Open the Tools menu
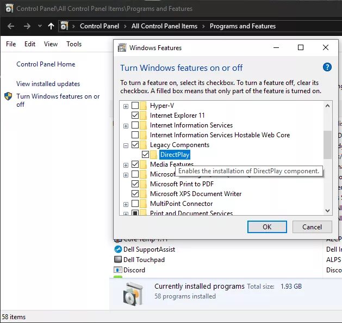342x323 pixels. click(x=74, y=44)
